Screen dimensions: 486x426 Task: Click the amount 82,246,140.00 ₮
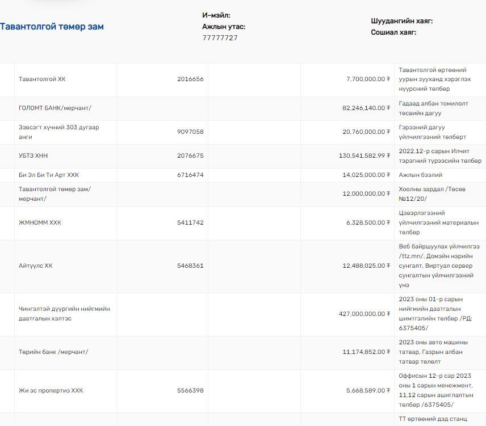366,108
